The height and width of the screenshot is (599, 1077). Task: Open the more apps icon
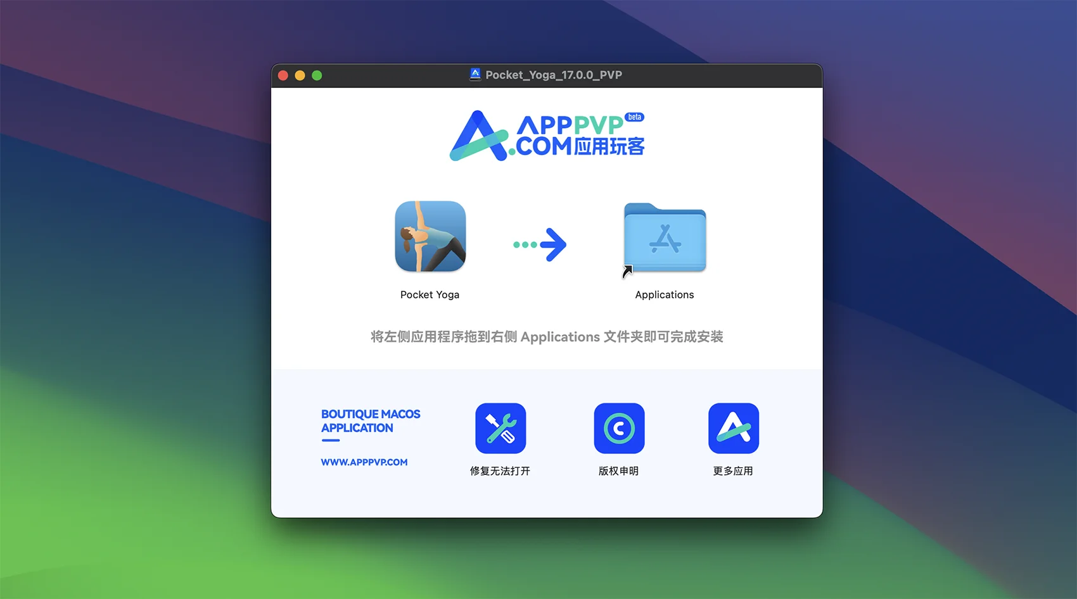pos(734,428)
